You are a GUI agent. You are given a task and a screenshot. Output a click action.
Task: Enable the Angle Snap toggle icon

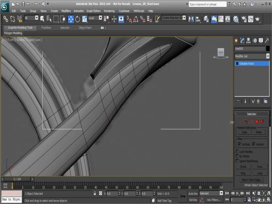click(136, 19)
